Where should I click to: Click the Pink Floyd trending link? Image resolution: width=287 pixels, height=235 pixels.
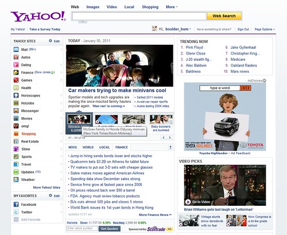pos(195,47)
